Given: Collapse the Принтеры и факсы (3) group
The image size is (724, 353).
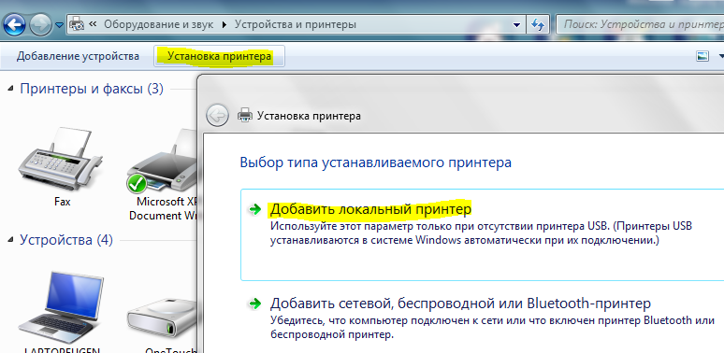Looking at the screenshot, I should click(x=10, y=89).
